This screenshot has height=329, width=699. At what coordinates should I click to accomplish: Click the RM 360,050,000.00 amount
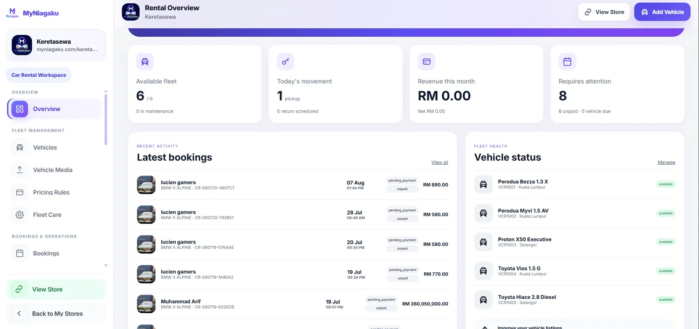point(425,304)
